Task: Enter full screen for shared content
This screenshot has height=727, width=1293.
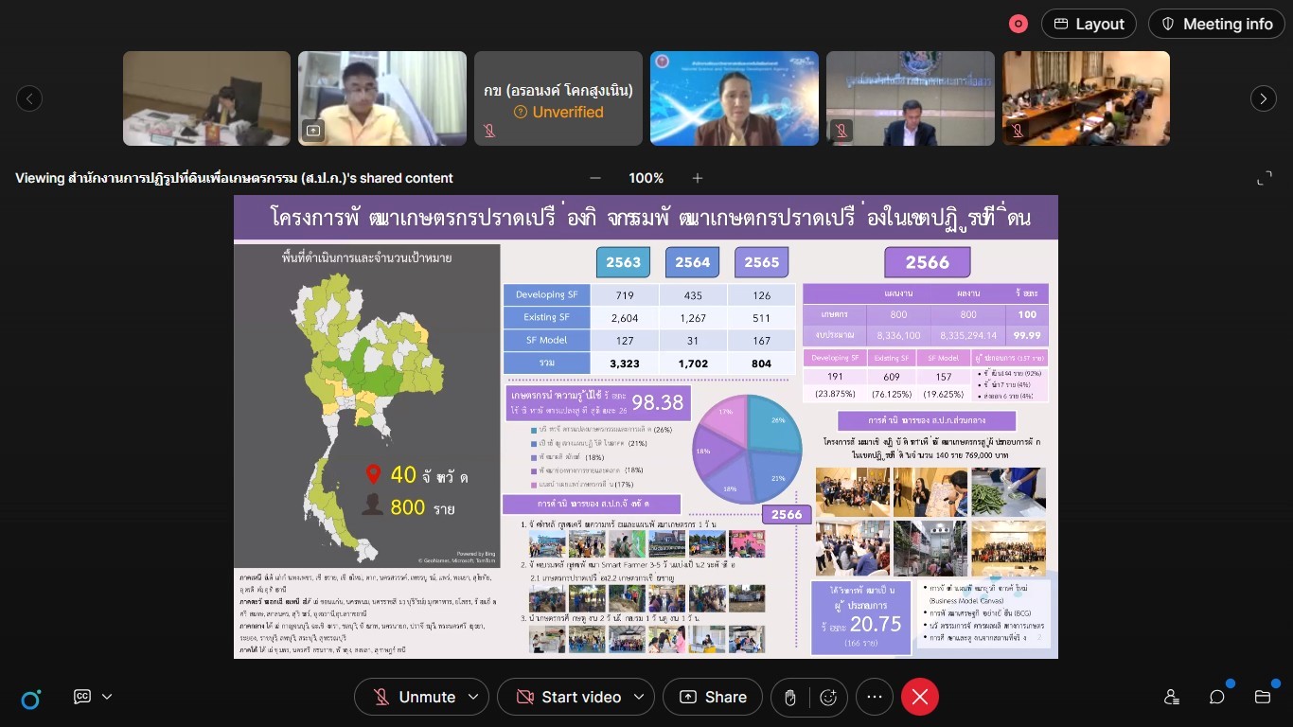Action: [x=1265, y=178]
